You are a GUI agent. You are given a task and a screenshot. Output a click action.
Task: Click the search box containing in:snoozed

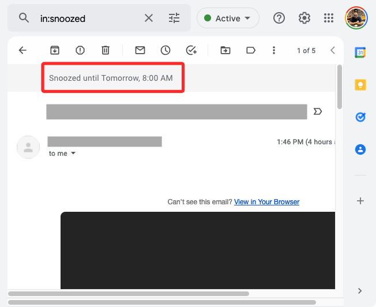tap(87, 18)
